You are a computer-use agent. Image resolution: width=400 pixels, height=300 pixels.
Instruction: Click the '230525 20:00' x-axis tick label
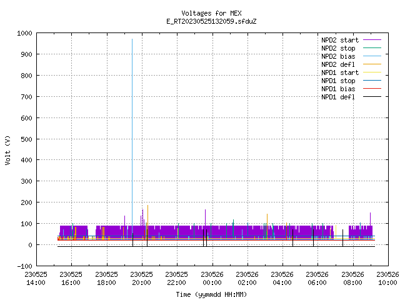[142, 279]
